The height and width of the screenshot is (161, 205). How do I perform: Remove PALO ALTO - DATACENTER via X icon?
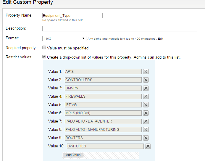[x=146, y=121]
